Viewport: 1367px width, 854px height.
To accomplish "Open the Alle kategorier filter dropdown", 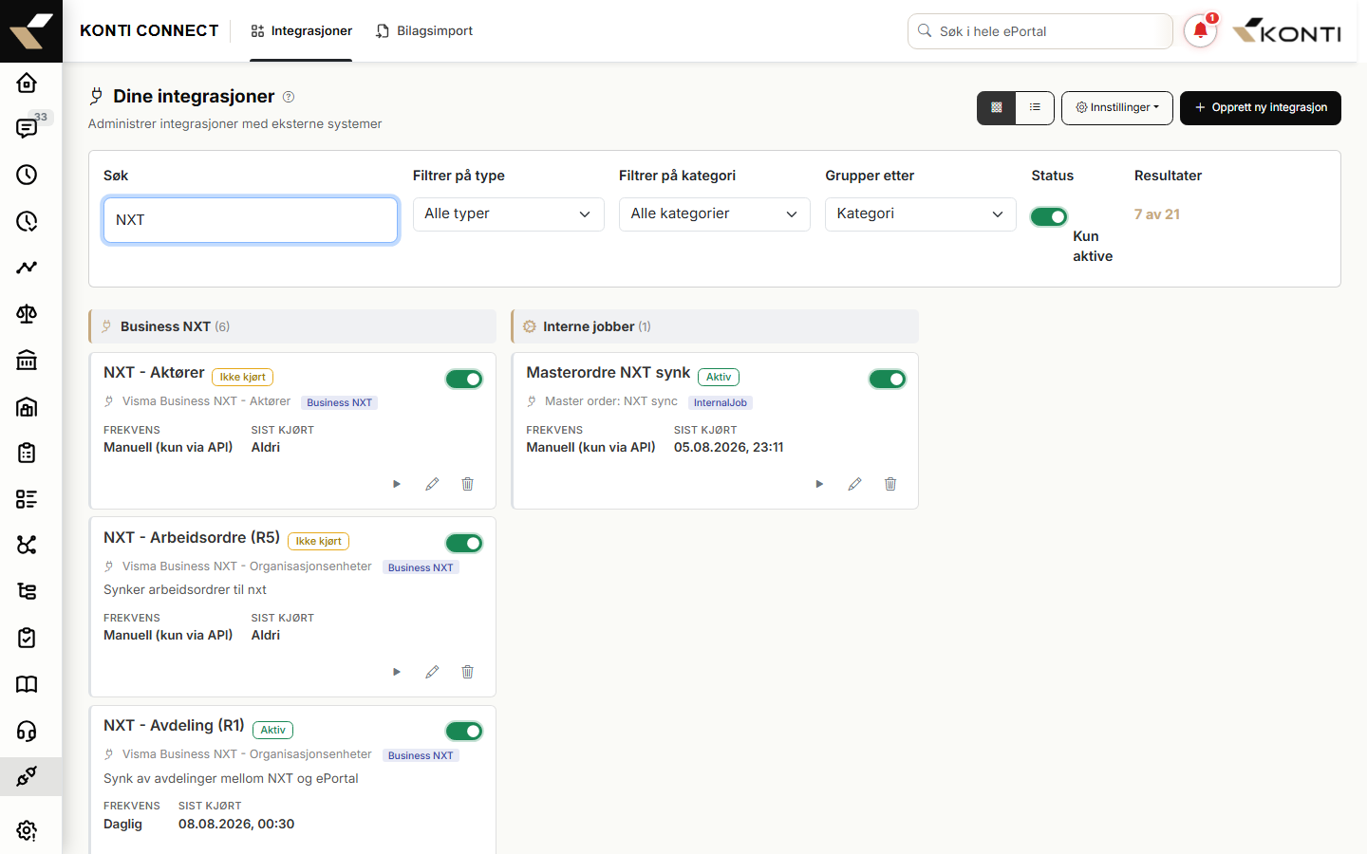I will [x=715, y=214].
